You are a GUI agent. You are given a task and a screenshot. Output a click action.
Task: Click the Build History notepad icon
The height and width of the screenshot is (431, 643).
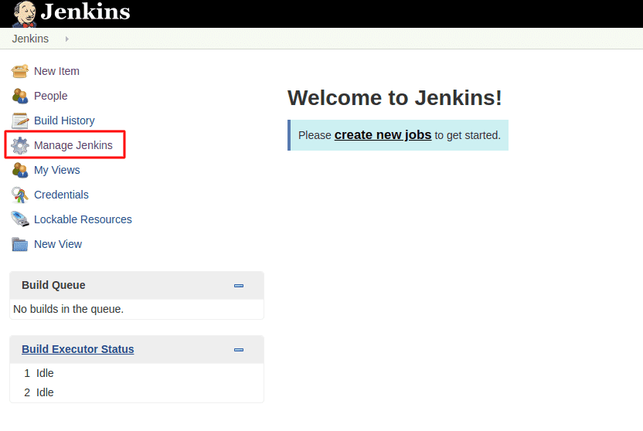click(20, 120)
